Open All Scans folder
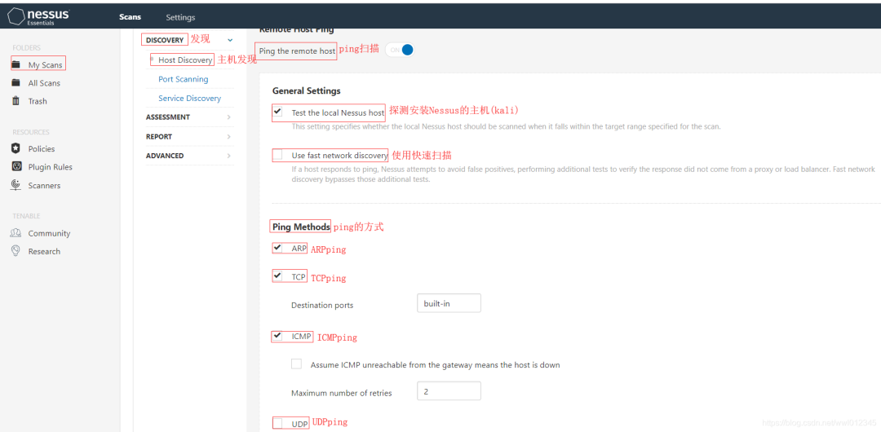This screenshot has width=881, height=432. 44,83
